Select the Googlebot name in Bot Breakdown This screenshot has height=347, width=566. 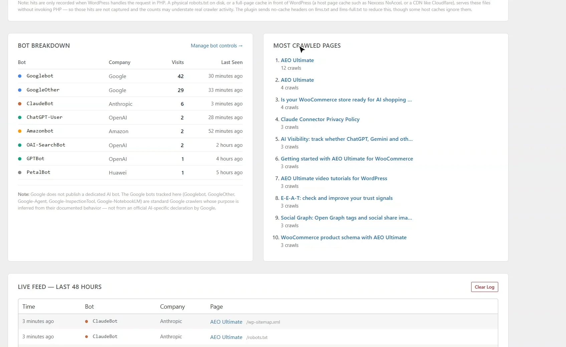pyautogui.click(x=40, y=76)
